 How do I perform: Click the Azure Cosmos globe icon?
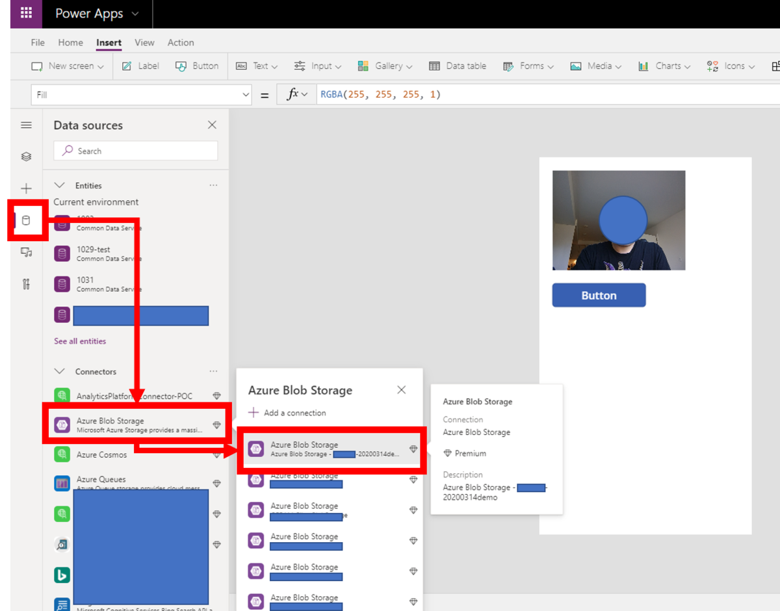point(62,454)
